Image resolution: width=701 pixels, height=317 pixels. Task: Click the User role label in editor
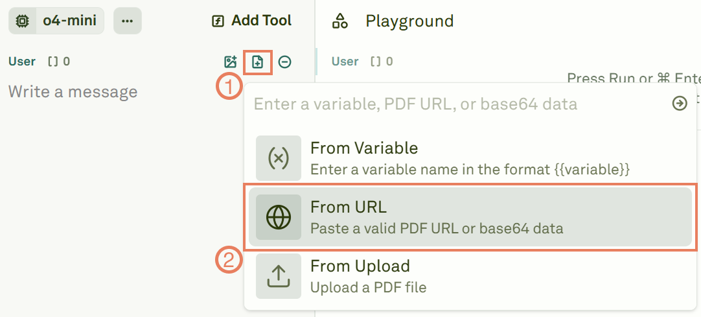click(x=22, y=62)
